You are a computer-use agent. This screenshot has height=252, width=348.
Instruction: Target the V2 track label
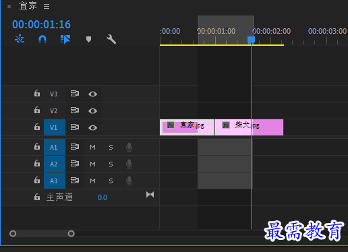pos(53,111)
